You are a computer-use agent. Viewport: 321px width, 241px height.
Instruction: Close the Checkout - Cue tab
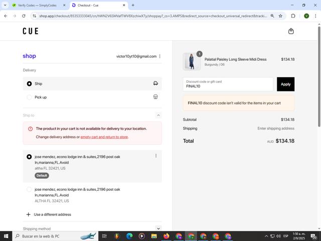tap(124, 6)
